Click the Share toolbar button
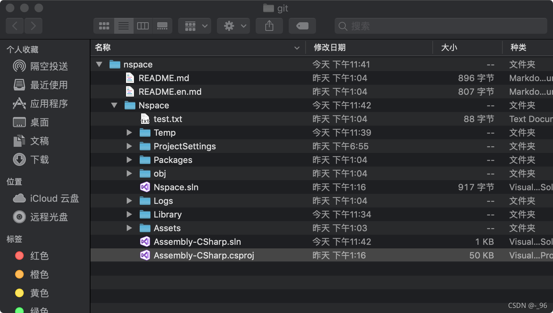This screenshot has width=553, height=313. pos(269,26)
